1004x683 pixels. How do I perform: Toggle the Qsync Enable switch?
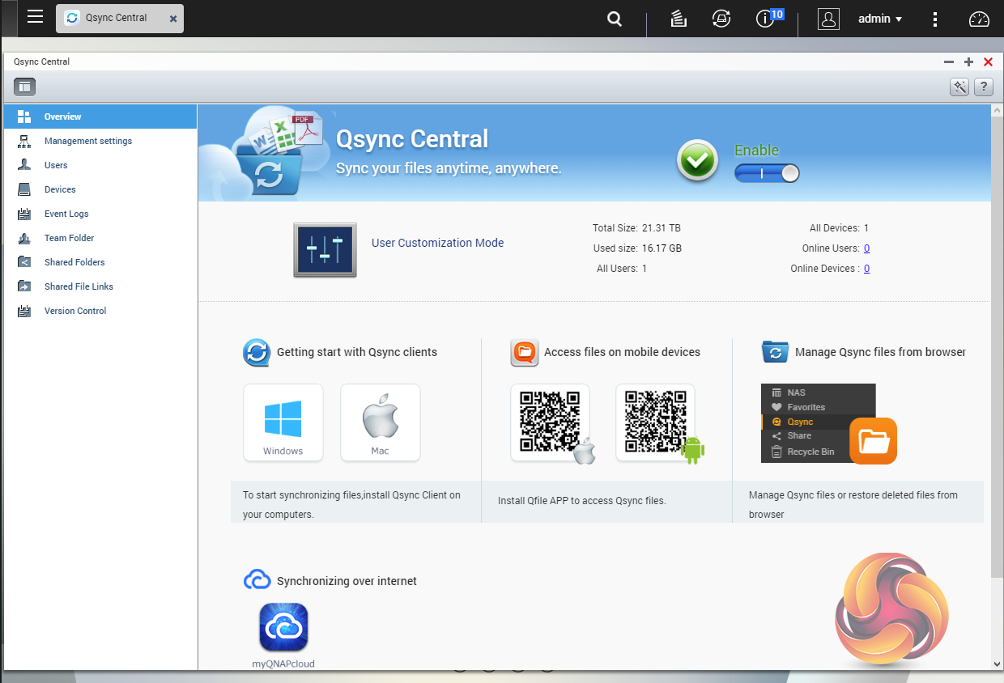tap(766, 173)
